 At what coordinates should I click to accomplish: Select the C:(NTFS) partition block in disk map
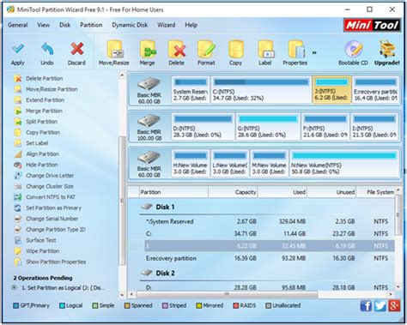[x=261, y=90]
